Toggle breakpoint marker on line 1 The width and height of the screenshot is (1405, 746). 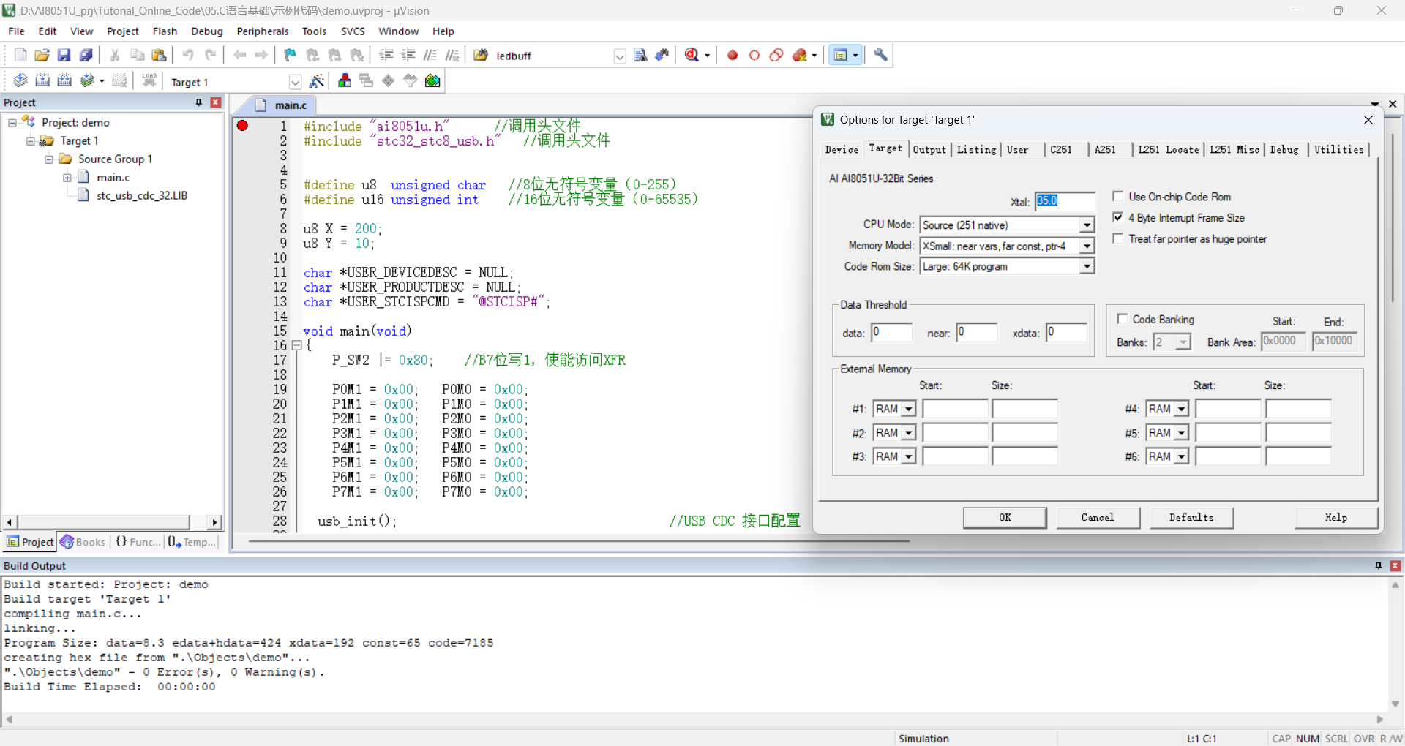click(x=243, y=126)
